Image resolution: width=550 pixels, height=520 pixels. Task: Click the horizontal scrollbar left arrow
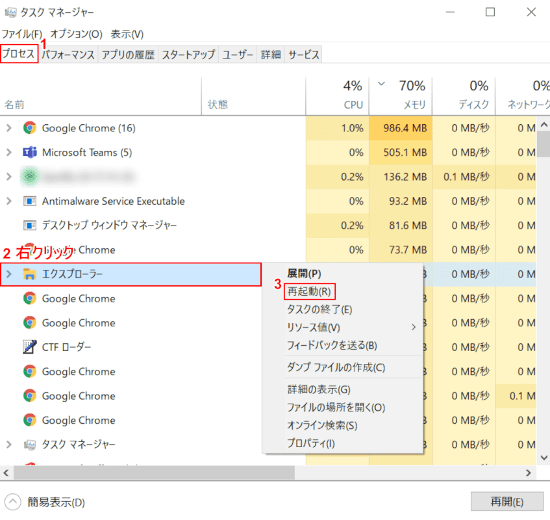point(6,473)
